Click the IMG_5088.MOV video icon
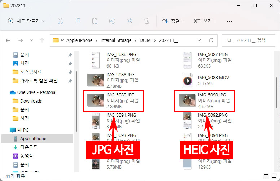 point(188,81)
